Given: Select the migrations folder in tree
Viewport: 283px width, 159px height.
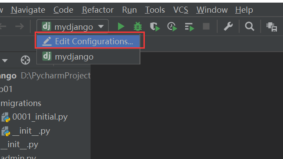Looking at the screenshot, I should pos(21,103).
